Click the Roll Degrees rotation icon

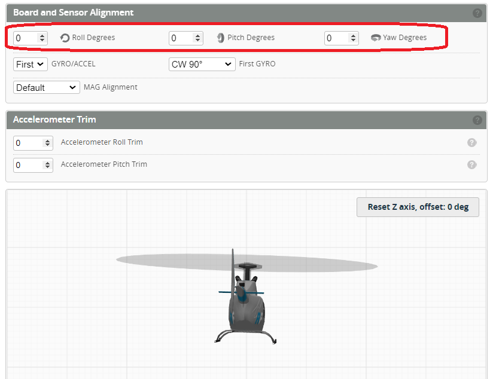click(65, 38)
